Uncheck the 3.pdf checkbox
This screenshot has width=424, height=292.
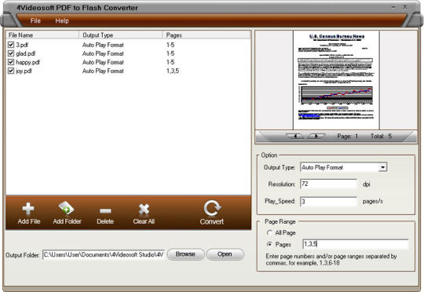coord(11,45)
